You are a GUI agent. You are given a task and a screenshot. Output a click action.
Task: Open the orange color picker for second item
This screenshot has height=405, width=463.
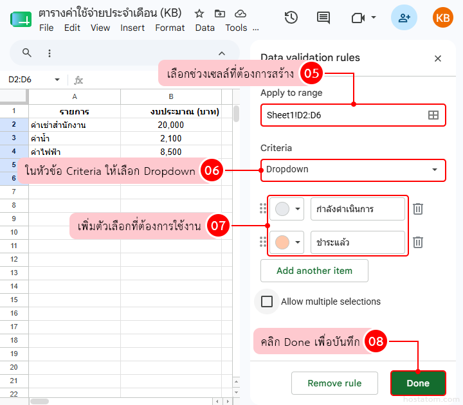point(287,242)
